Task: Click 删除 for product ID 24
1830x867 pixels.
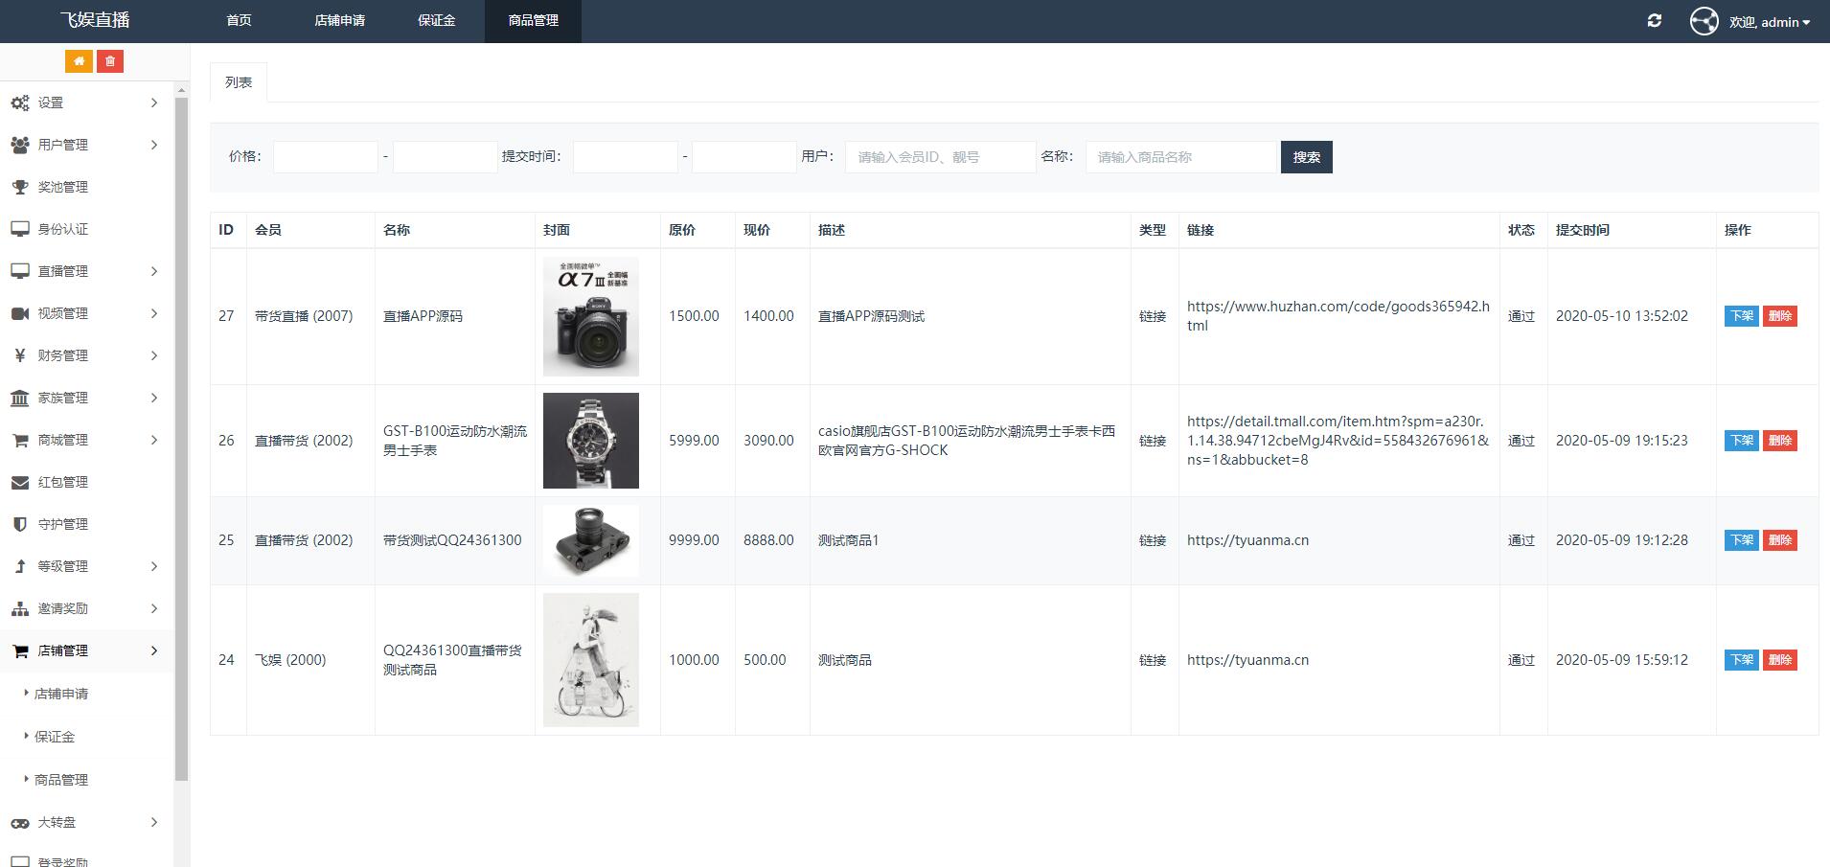Action: 1779,660
